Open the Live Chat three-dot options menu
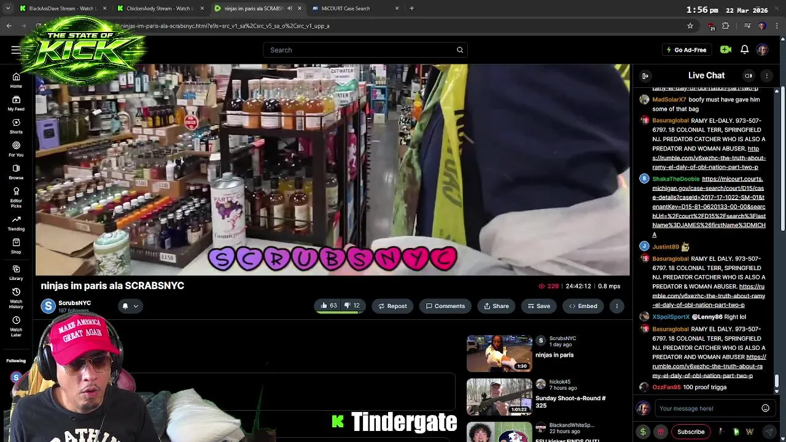This screenshot has height=442, width=786. [766, 76]
